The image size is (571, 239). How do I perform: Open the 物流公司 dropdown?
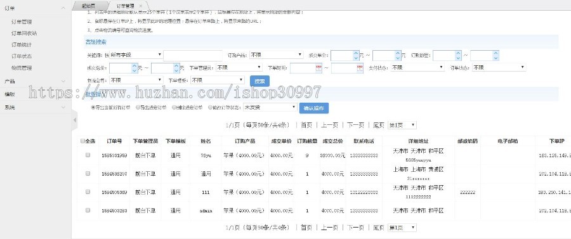(136, 80)
